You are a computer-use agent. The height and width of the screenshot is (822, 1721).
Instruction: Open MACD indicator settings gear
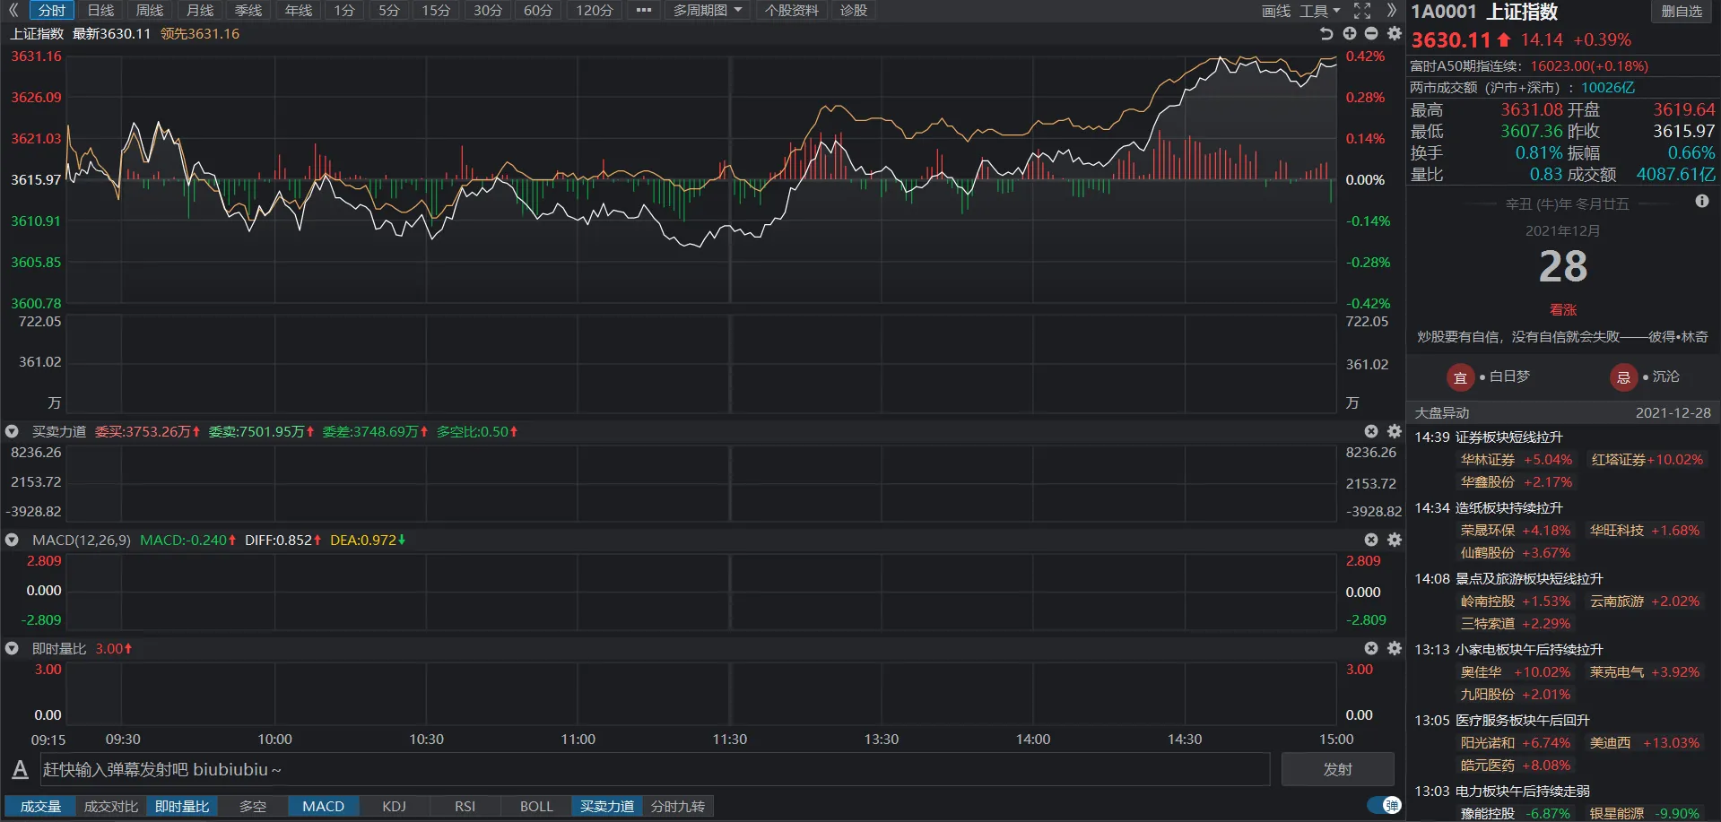1394,540
